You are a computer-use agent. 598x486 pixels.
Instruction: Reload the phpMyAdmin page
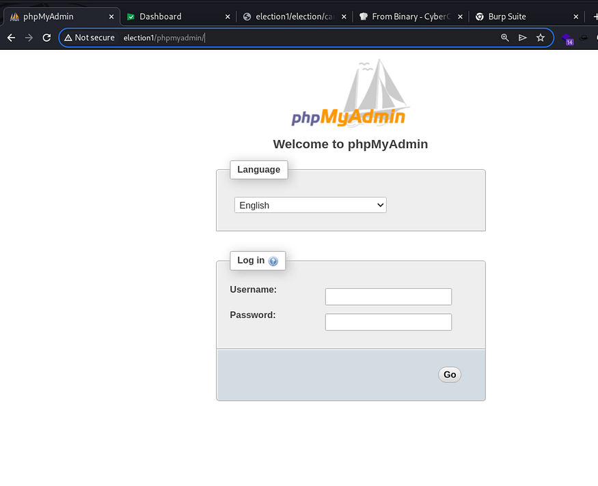46,38
